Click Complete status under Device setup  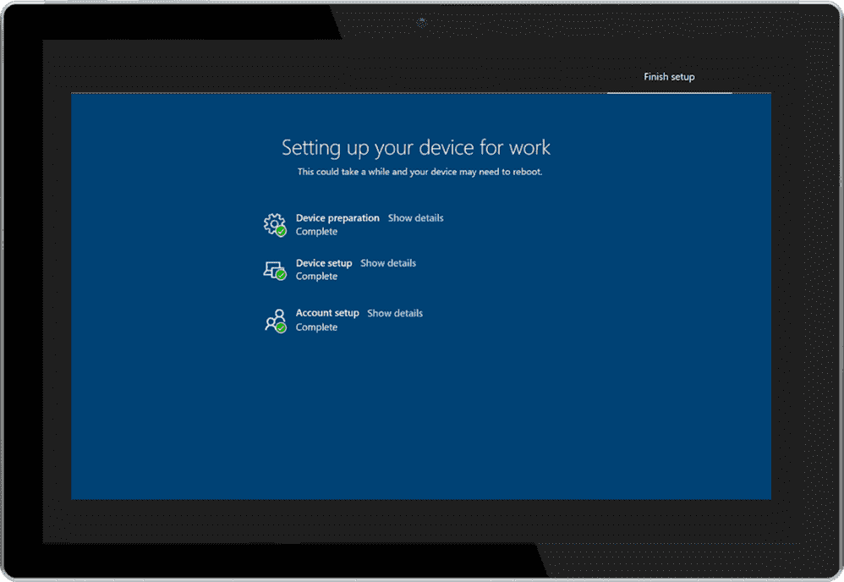pyautogui.click(x=316, y=276)
